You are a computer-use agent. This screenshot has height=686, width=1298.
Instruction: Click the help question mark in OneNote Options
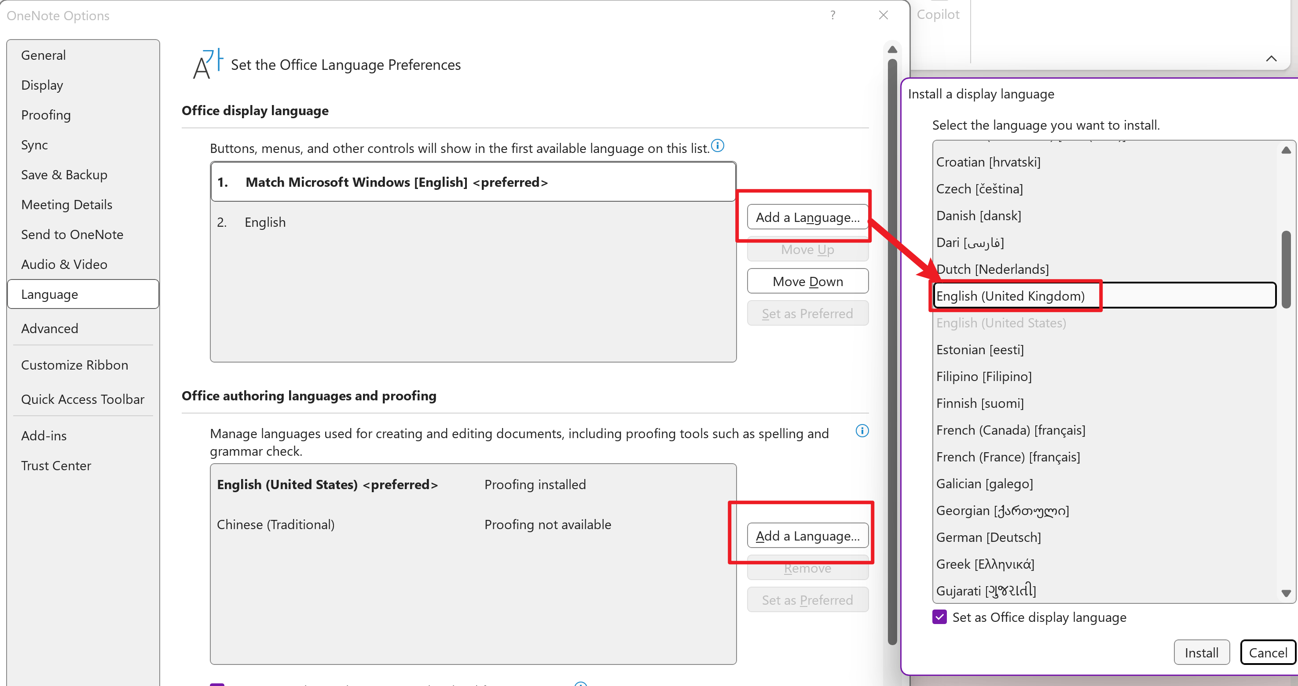pyautogui.click(x=833, y=15)
